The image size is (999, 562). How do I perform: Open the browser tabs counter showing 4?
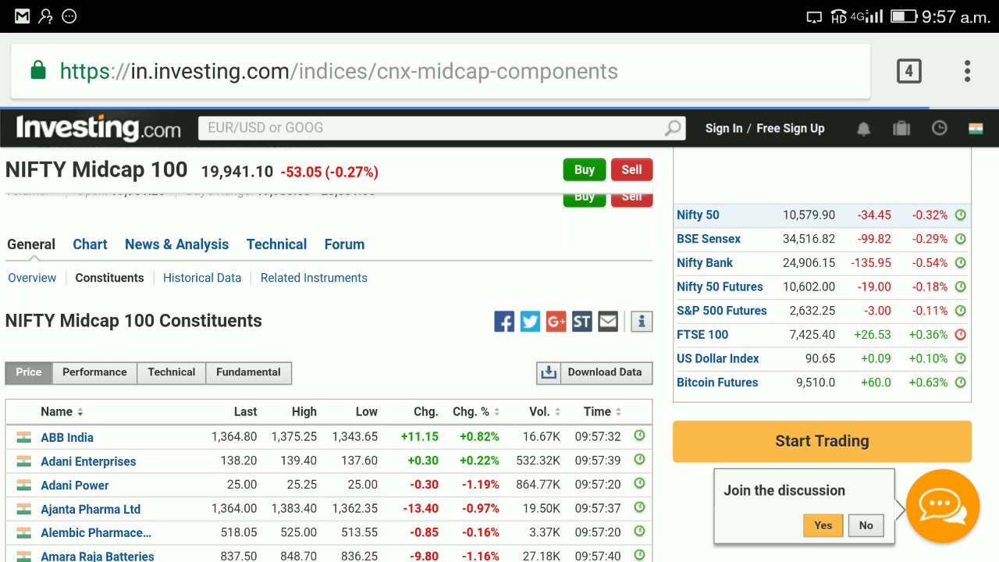coord(908,71)
